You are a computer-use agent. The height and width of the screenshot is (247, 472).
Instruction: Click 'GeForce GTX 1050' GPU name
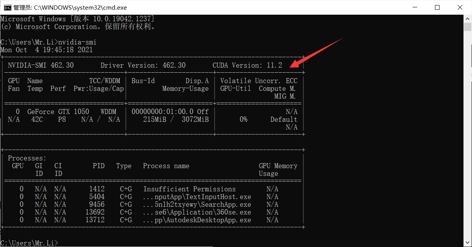click(x=58, y=112)
